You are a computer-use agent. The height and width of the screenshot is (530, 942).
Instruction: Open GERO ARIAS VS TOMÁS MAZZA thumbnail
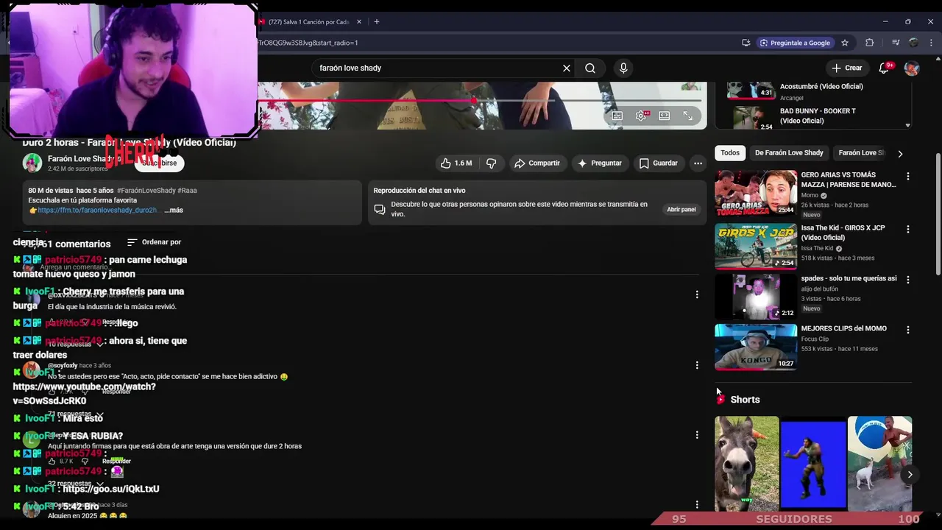756,194
